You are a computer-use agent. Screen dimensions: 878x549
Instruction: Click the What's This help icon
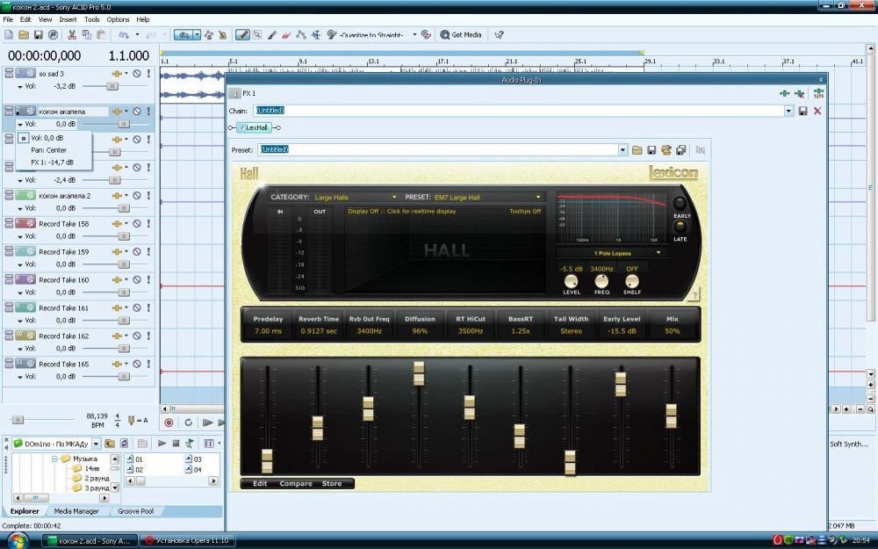499,35
